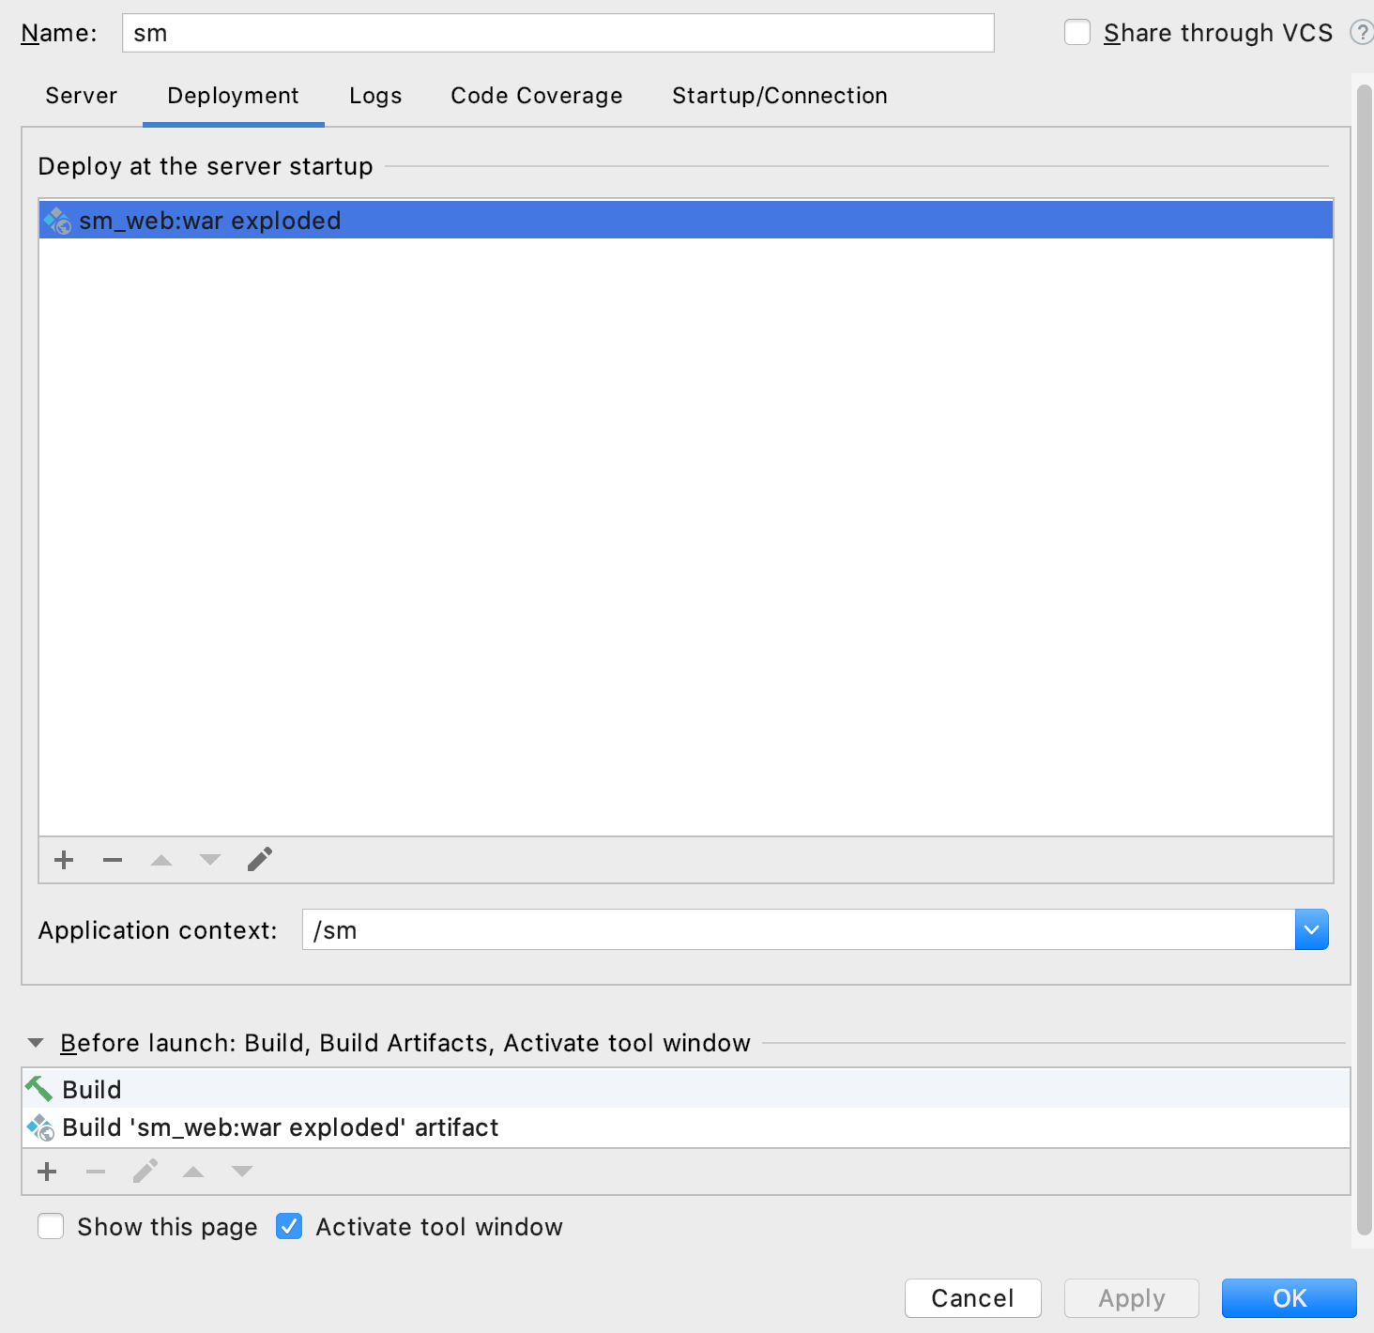Edit before launch task pencil icon
1374x1333 pixels.
coord(145,1171)
